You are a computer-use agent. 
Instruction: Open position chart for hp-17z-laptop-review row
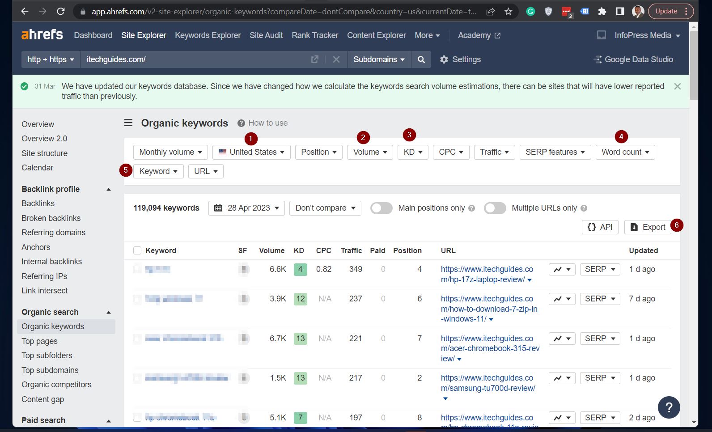pyautogui.click(x=562, y=269)
